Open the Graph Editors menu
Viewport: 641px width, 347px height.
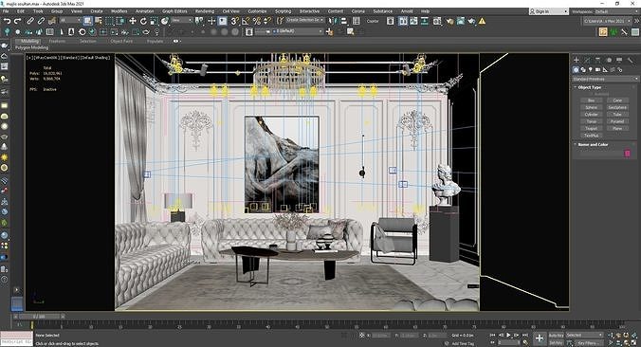coord(174,11)
